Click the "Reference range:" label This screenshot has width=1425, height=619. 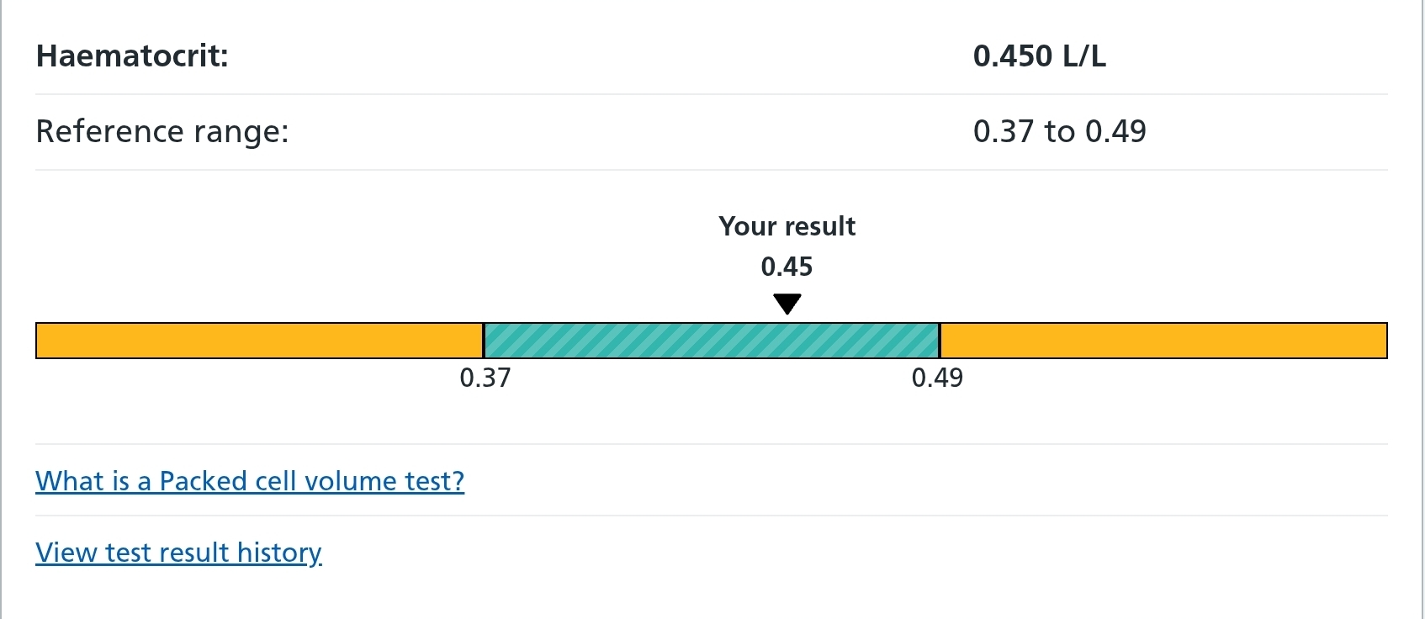pyautogui.click(x=162, y=131)
